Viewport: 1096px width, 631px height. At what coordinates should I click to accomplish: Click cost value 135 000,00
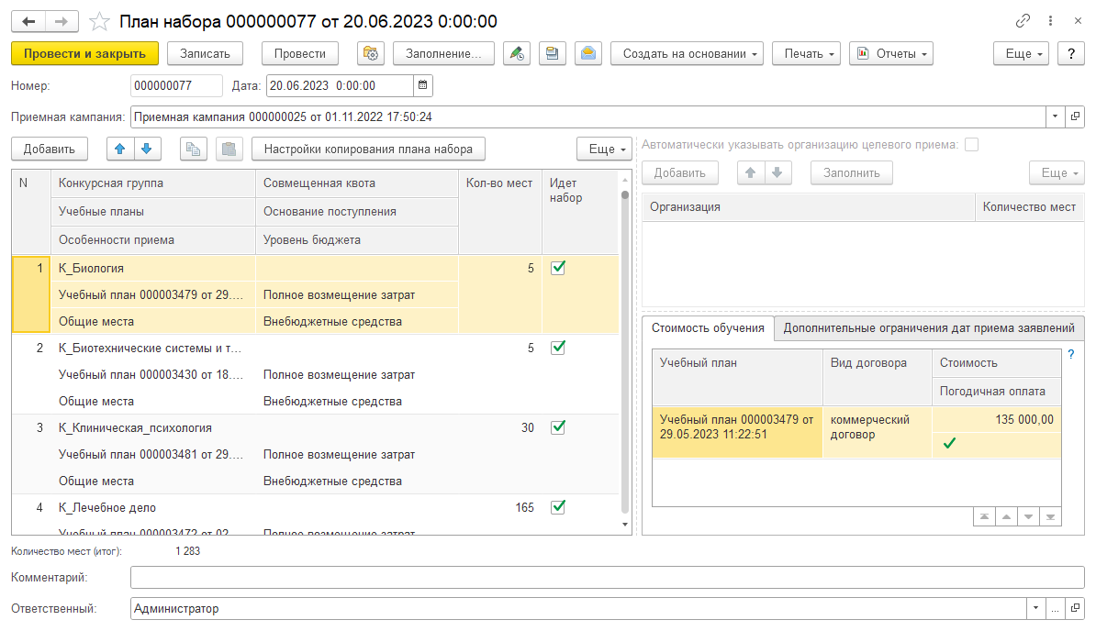pos(1024,419)
